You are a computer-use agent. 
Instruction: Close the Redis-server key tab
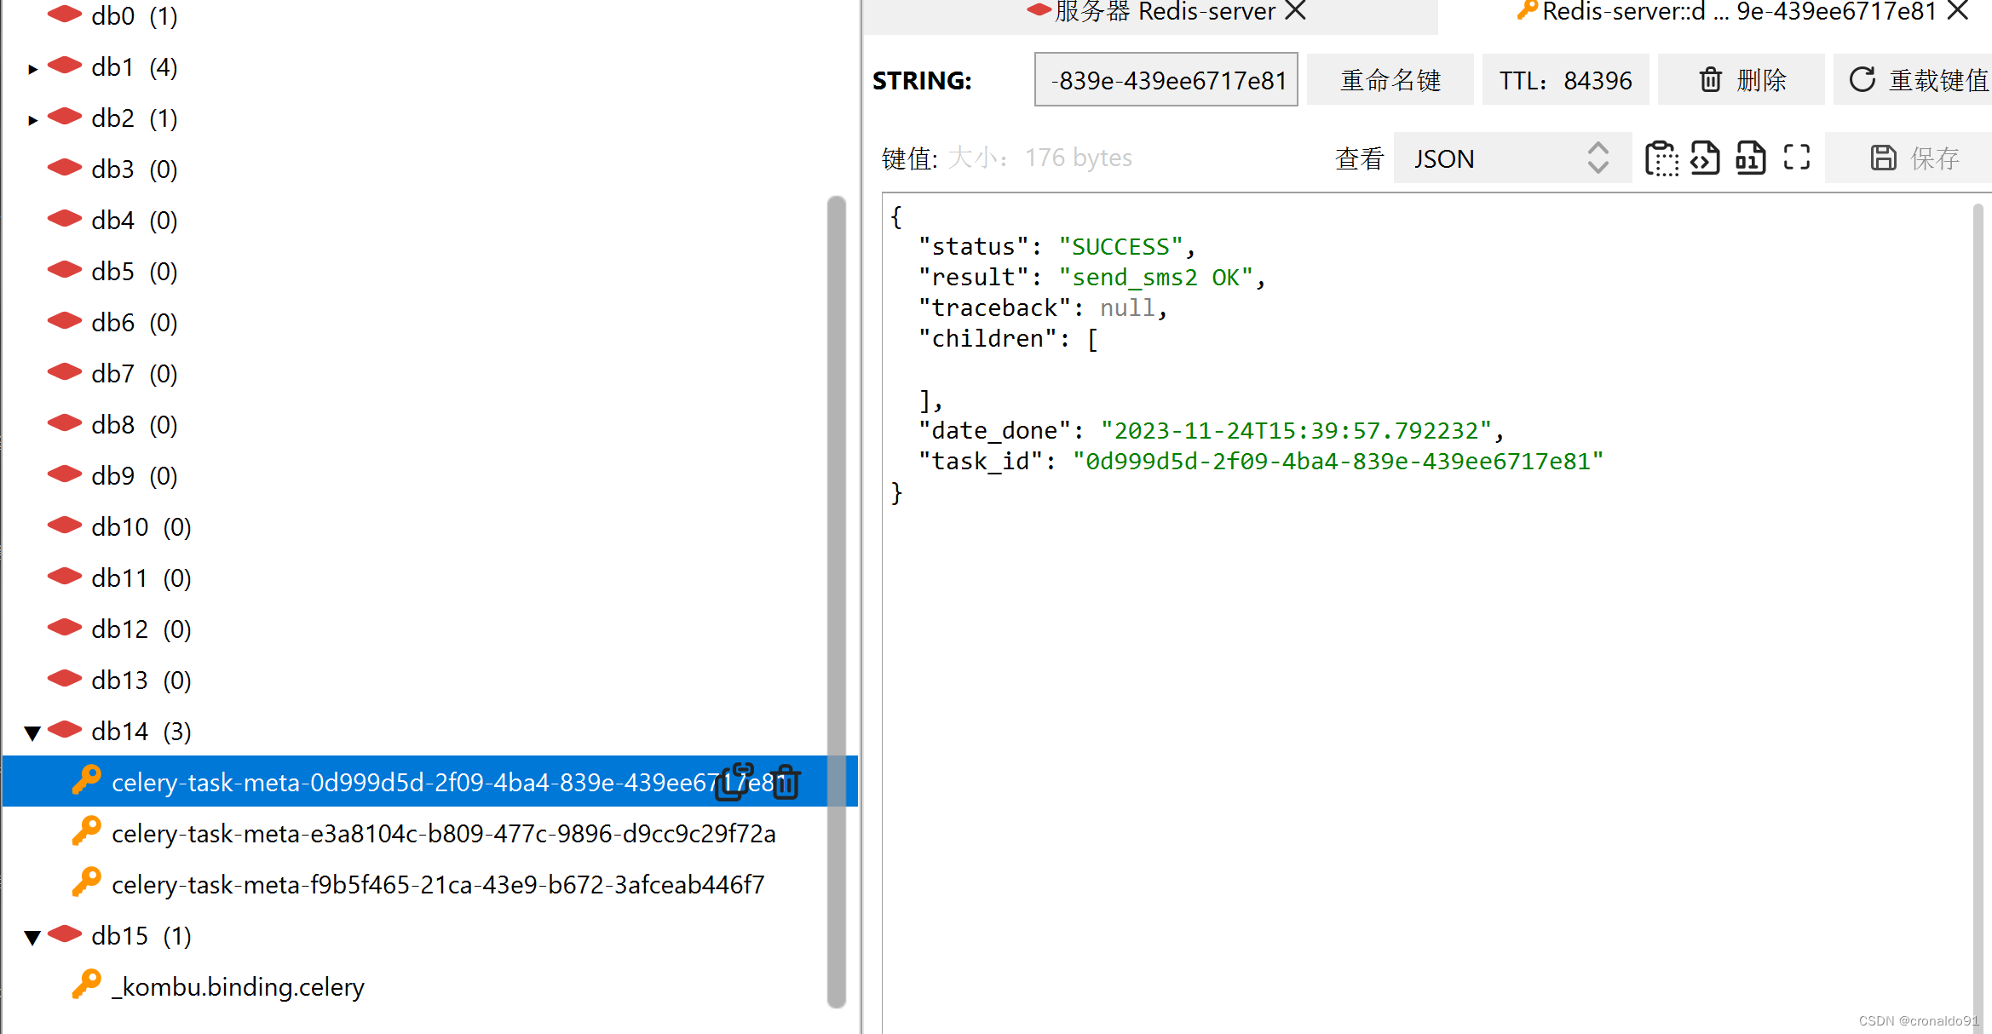(1958, 11)
